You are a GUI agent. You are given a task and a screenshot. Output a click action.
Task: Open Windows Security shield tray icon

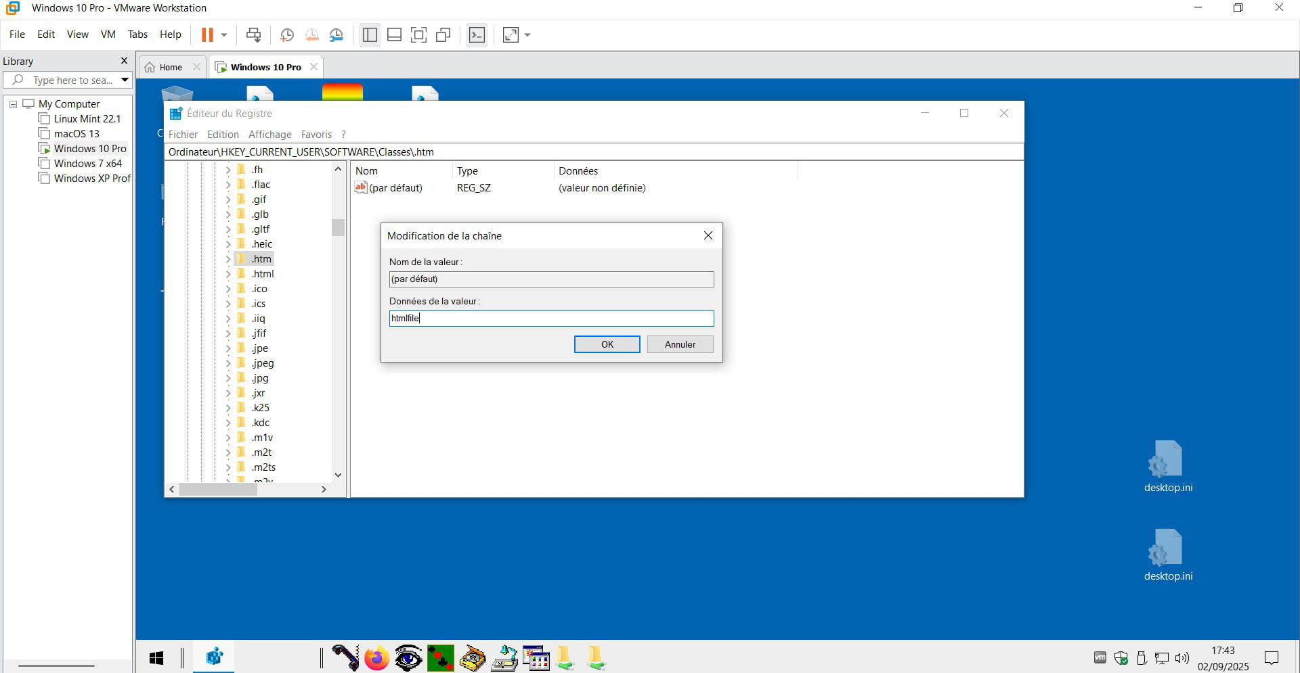[x=1121, y=657]
